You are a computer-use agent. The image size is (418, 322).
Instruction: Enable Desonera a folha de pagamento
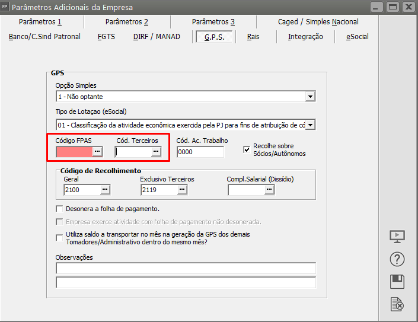59,209
